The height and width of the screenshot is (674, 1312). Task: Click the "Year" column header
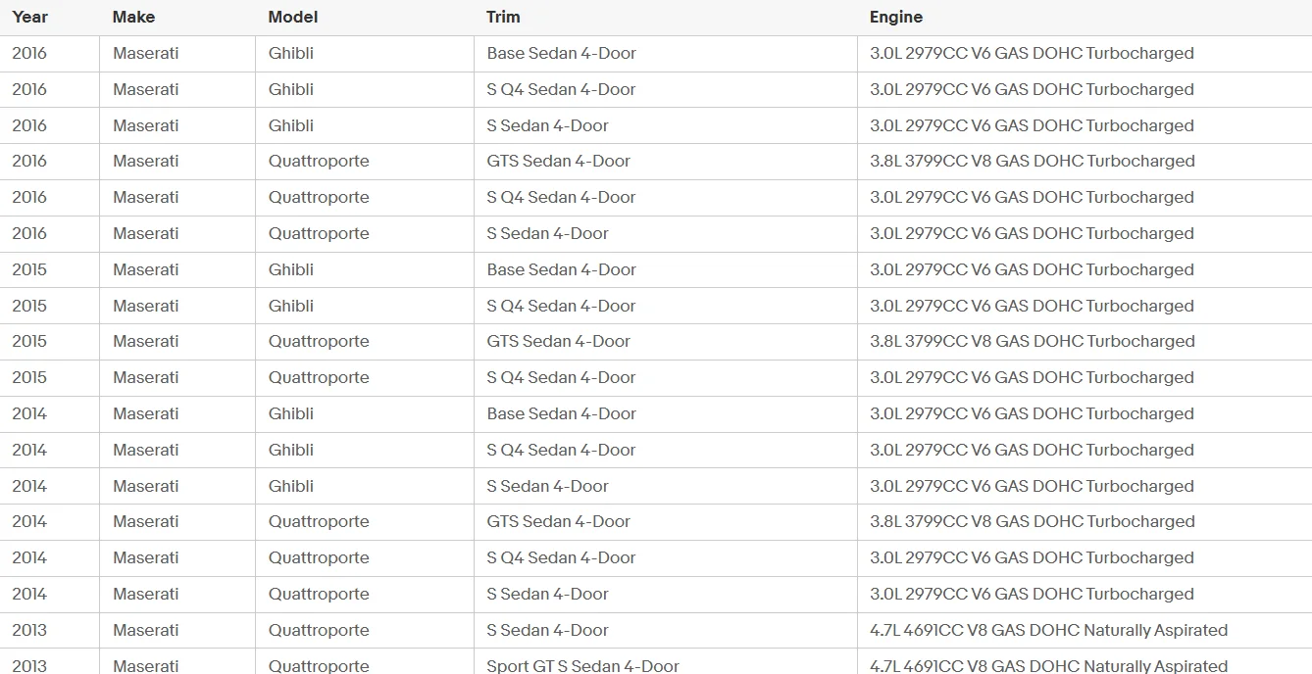tap(30, 17)
